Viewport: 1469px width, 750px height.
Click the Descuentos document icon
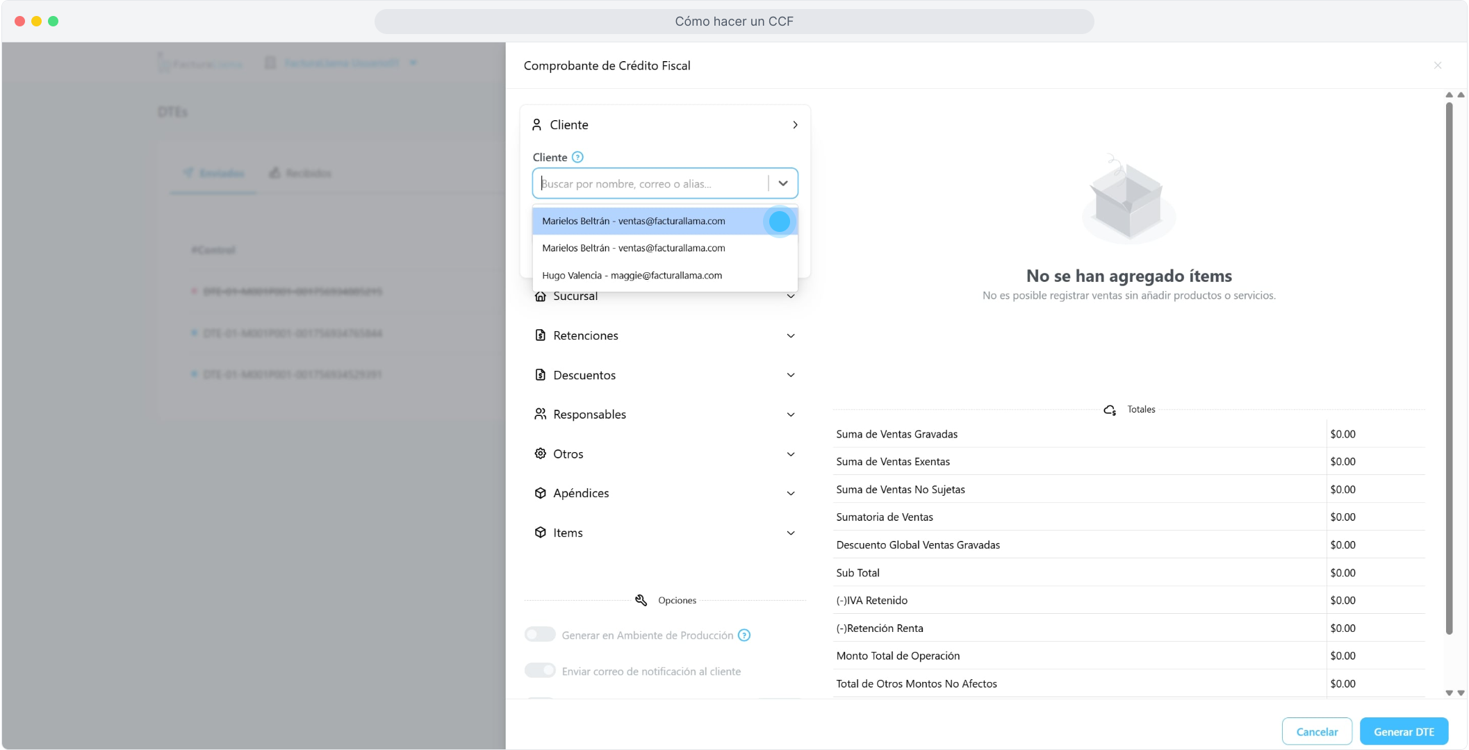tap(540, 375)
